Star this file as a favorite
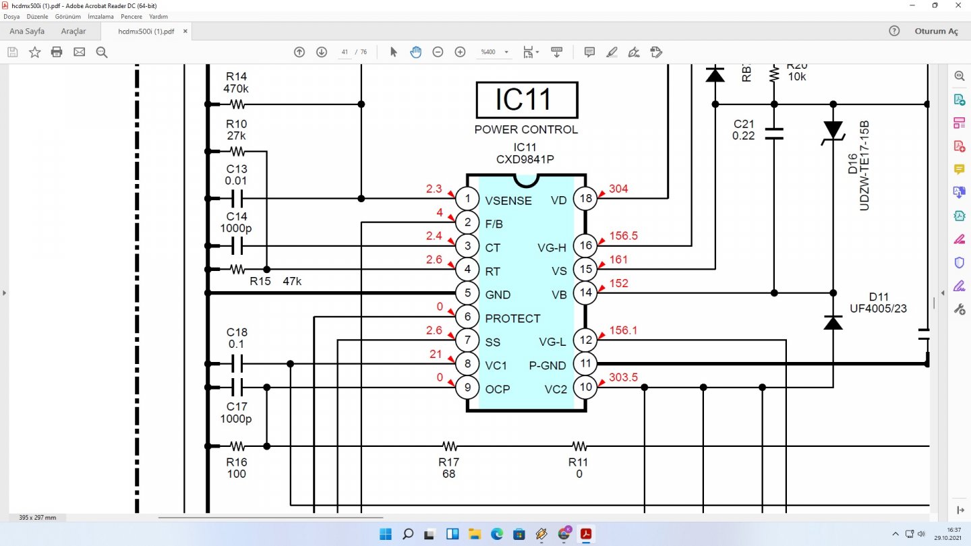This screenshot has width=971, height=546. (34, 52)
